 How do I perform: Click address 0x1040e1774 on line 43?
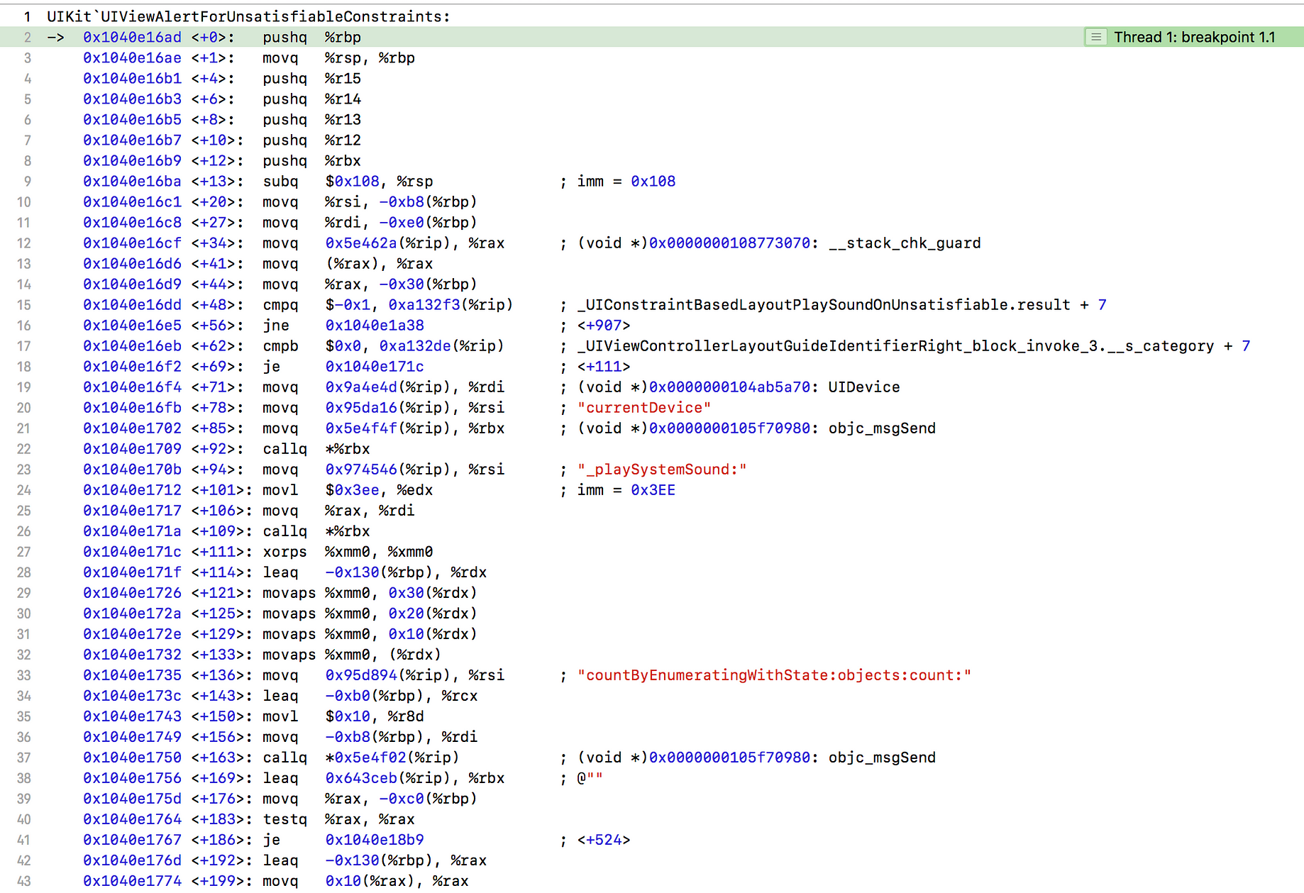132,881
